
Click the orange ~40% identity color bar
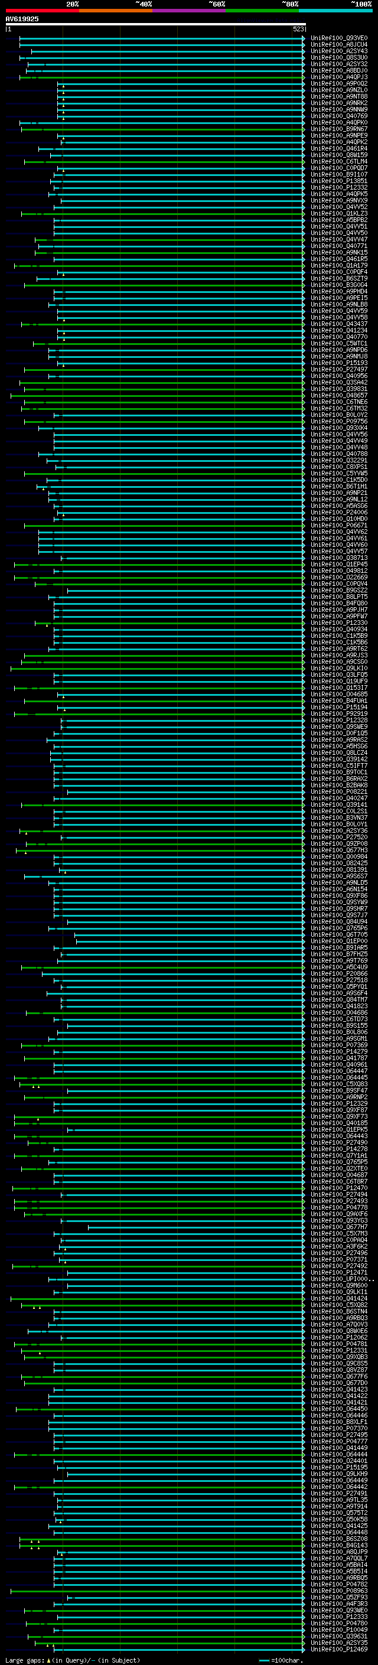click(x=116, y=11)
